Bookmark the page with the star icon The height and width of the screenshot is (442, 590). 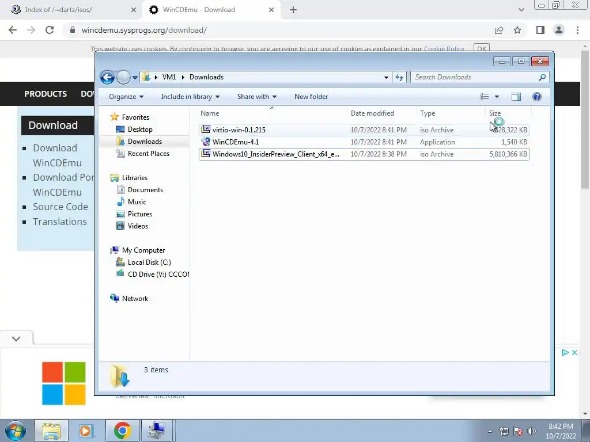tap(517, 30)
